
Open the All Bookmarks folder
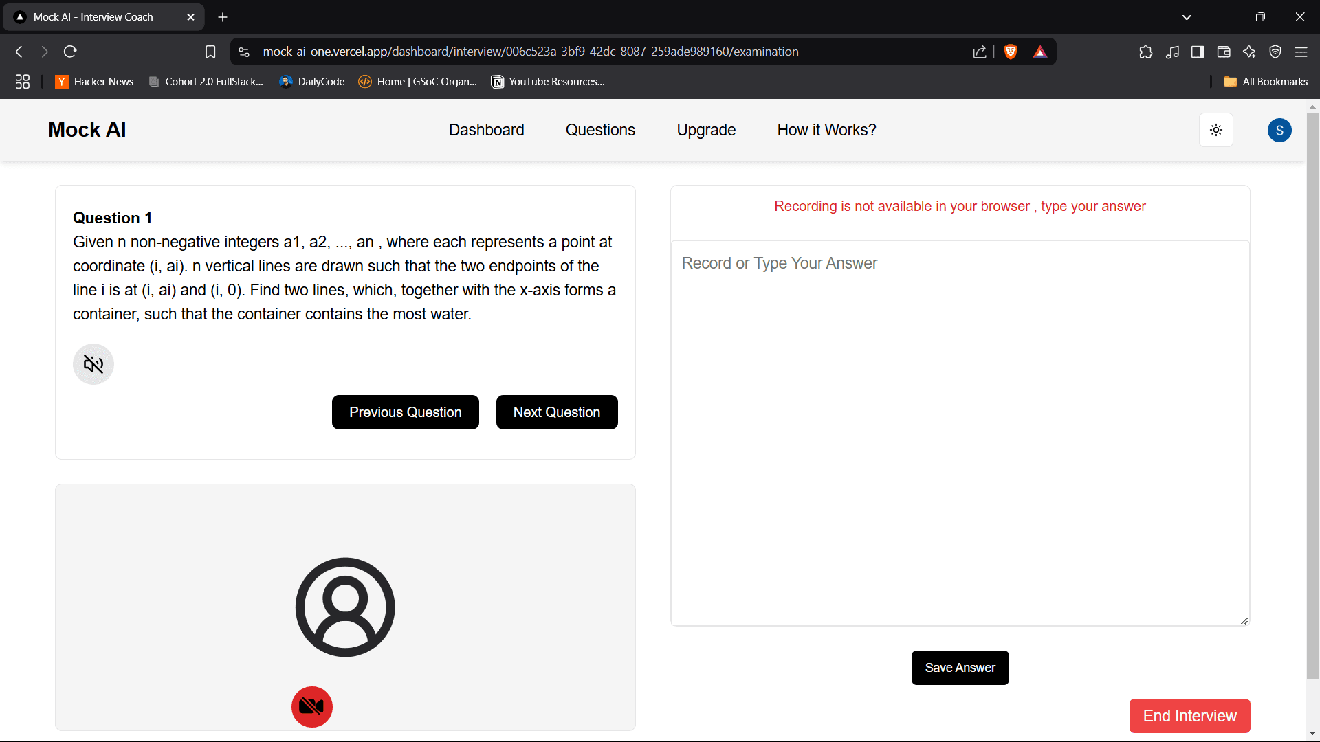coord(1266,82)
